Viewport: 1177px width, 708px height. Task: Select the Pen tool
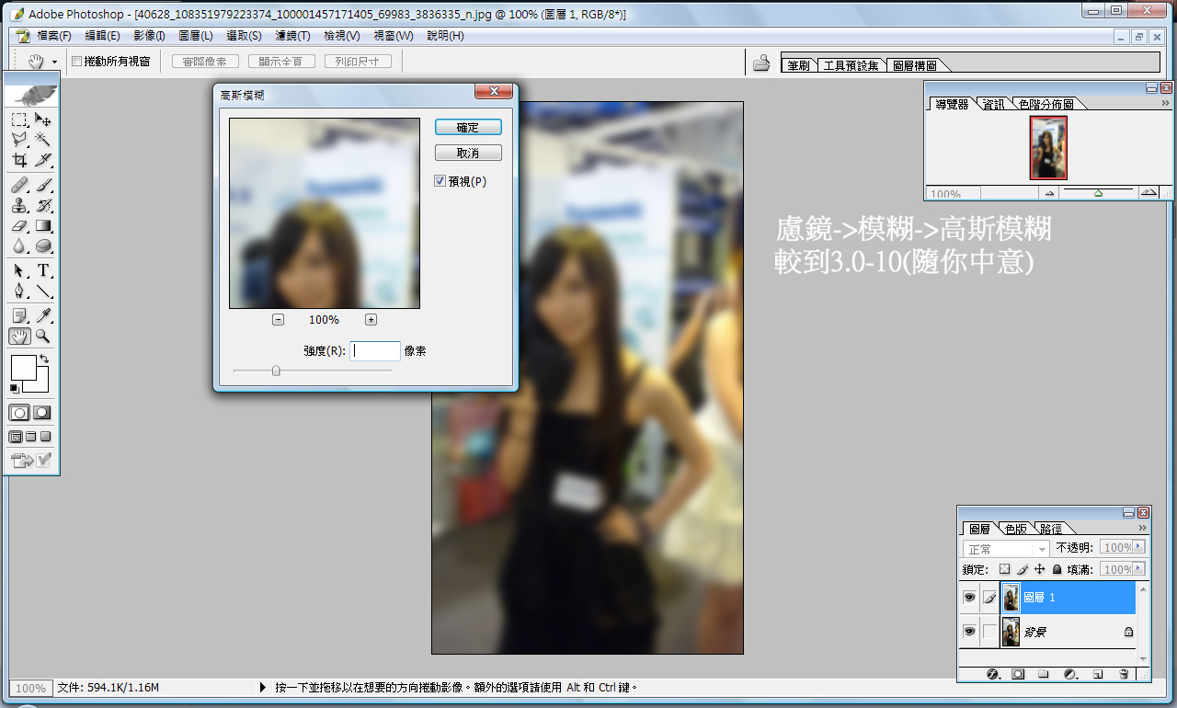pos(19,291)
